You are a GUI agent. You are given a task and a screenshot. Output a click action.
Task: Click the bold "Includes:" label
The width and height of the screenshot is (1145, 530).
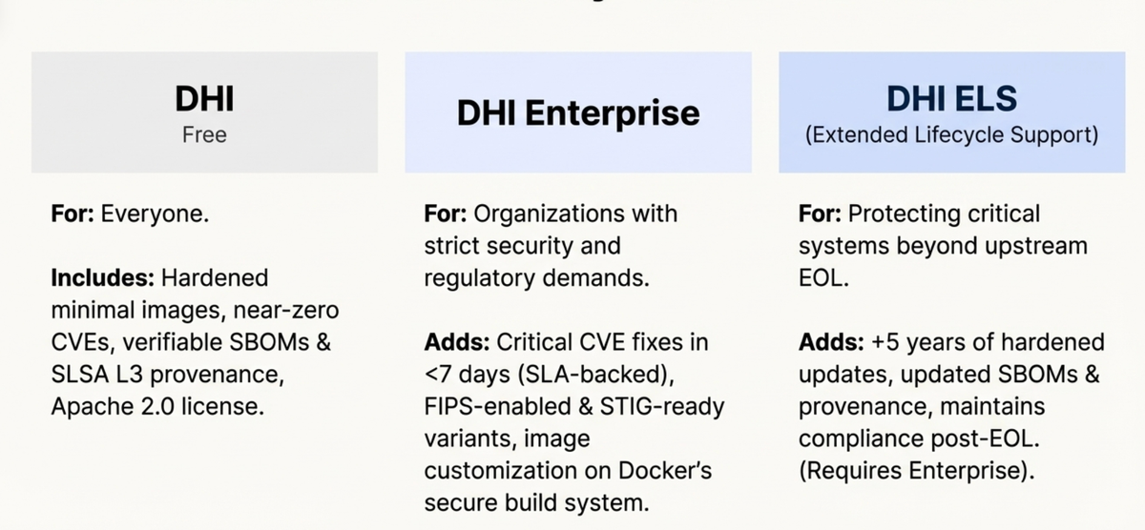103,277
